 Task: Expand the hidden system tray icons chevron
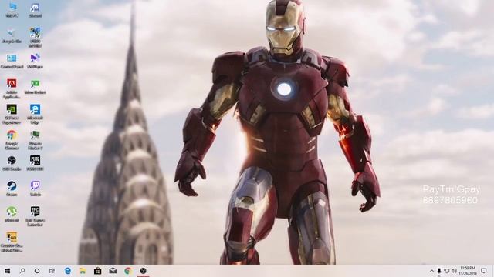[431, 271]
